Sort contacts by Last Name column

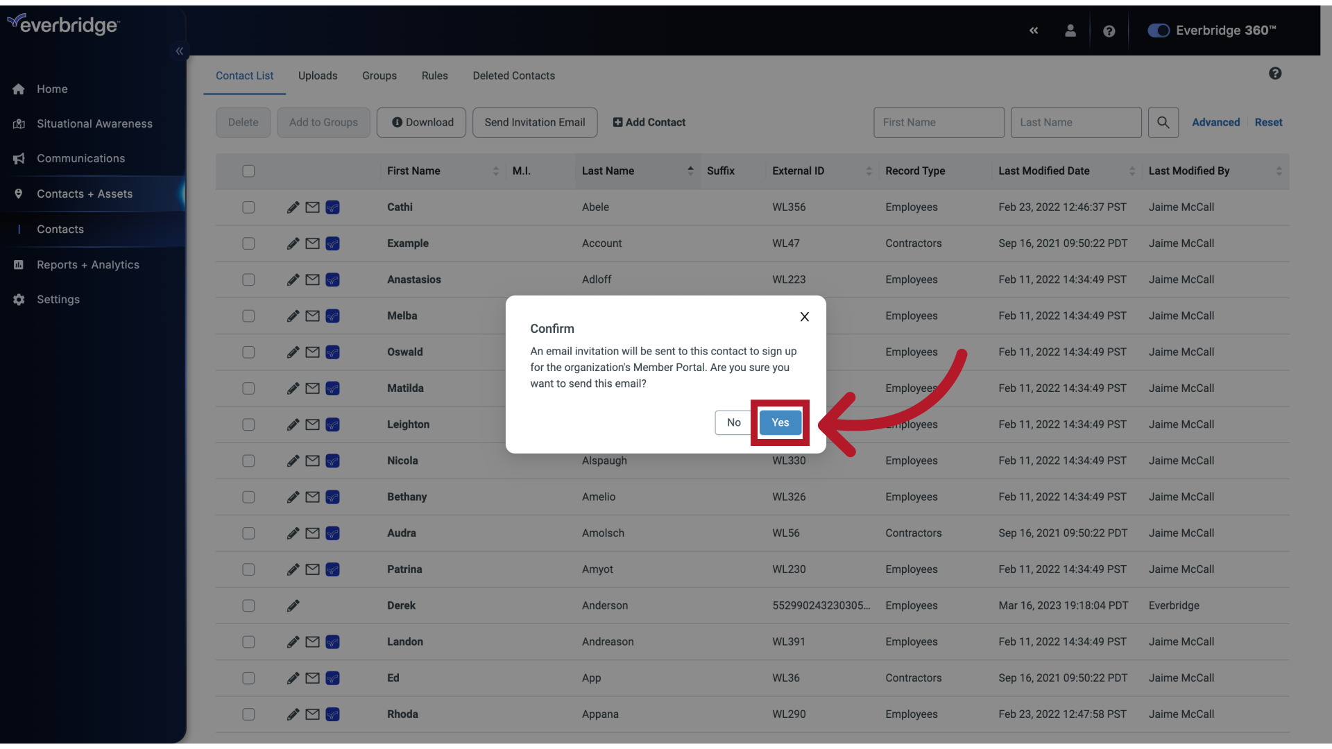click(690, 171)
